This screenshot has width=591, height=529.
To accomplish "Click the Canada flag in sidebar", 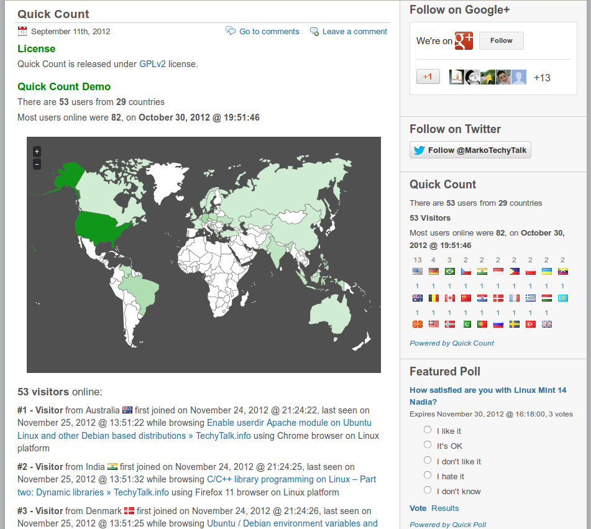I will pyautogui.click(x=450, y=298).
